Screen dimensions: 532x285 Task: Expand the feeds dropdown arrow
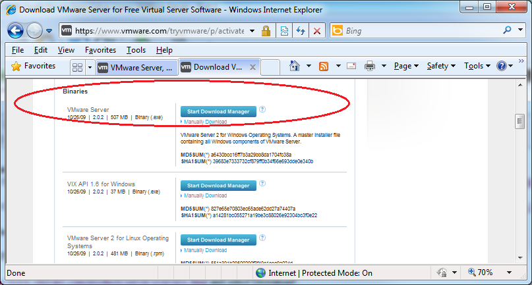pos(338,66)
